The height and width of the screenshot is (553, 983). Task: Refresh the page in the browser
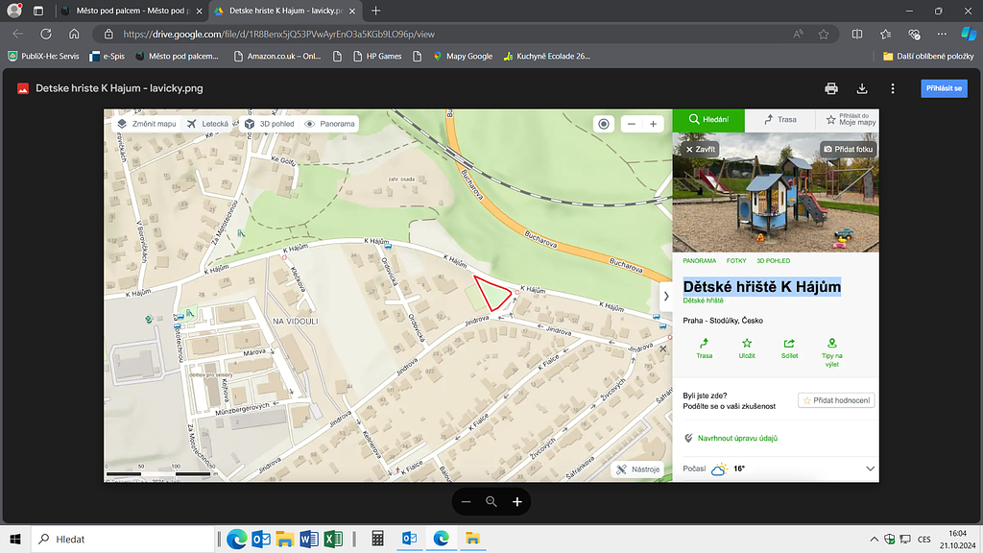click(45, 34)
